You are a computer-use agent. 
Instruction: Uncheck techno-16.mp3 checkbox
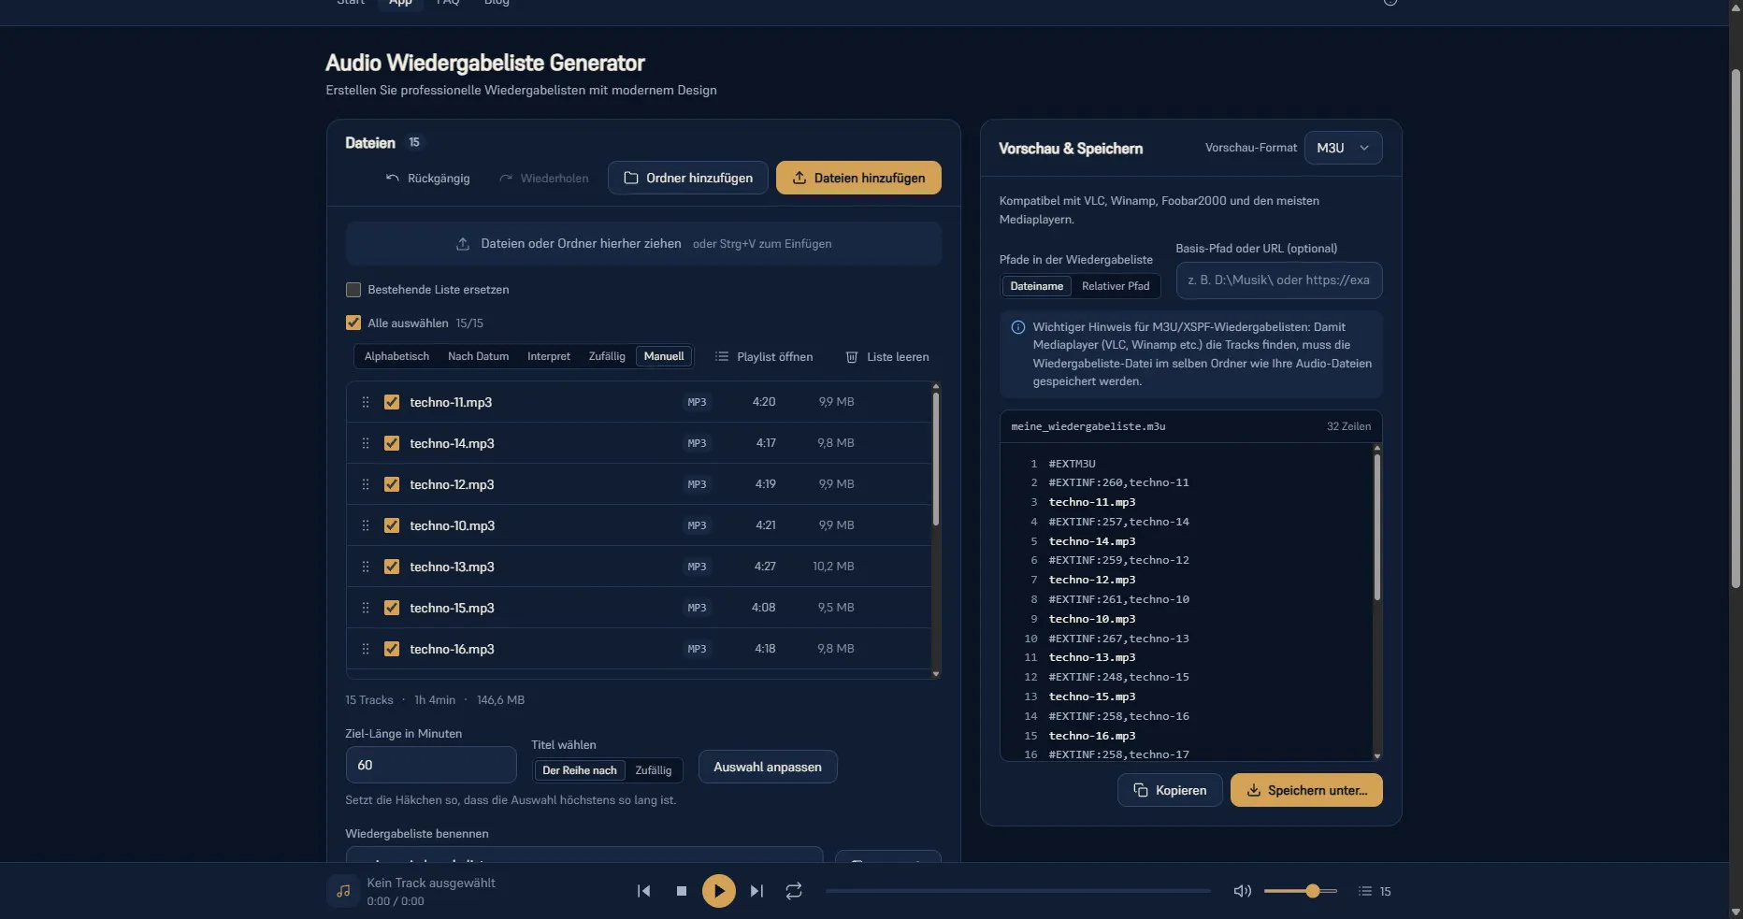click(x=392, y=649)
